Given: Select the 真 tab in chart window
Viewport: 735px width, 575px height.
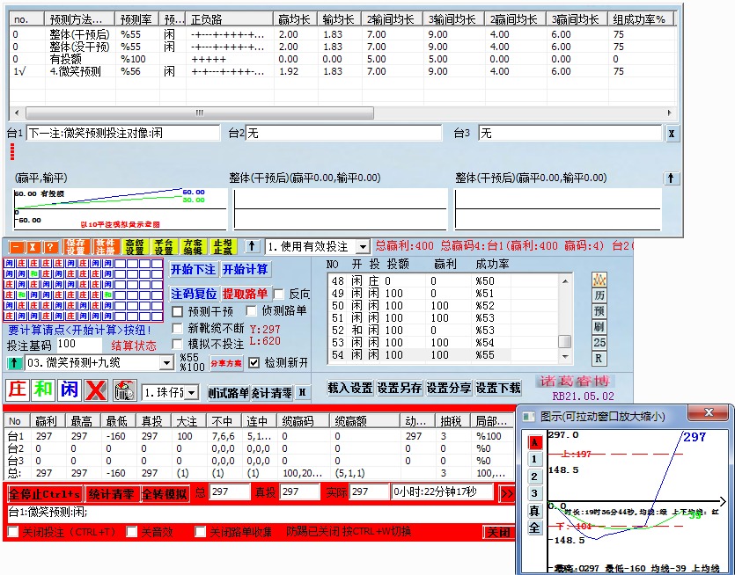Looking at the screenshot, I should click(x=533, y=509).
